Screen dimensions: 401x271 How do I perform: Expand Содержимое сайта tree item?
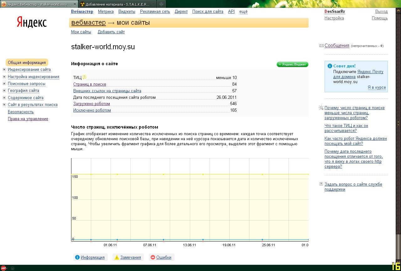(4, 98)
